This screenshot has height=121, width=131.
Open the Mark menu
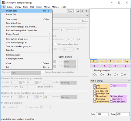[x=25, y=7]
